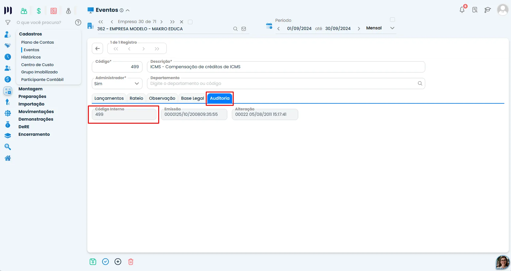511x271 pixels.
Task: Click the green people module icon
Action: (x=24, y=11)
